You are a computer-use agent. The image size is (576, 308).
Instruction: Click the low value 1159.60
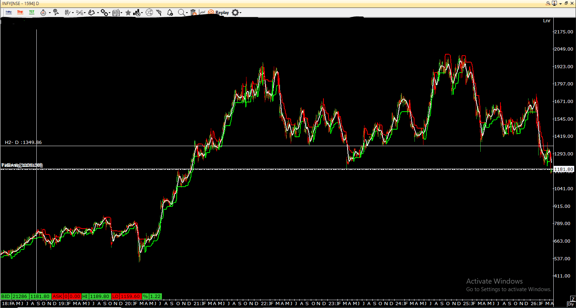click(x=130, y=297)
